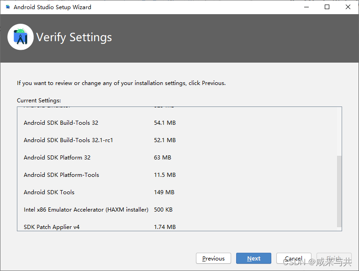The image size is (359, 271).
Task: Click the review installation settings instruction text
Action: (121, 83)
